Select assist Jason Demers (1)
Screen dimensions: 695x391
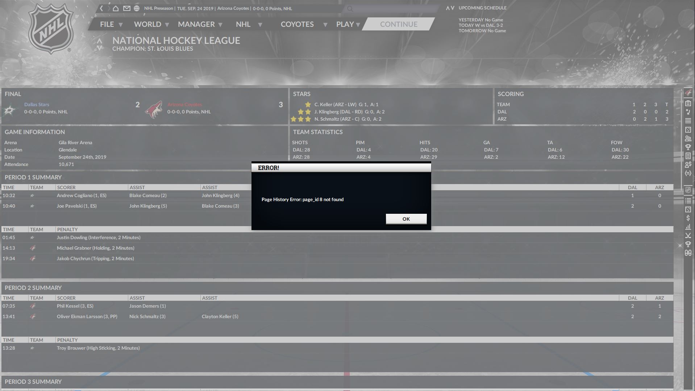[x=147, y=306]
